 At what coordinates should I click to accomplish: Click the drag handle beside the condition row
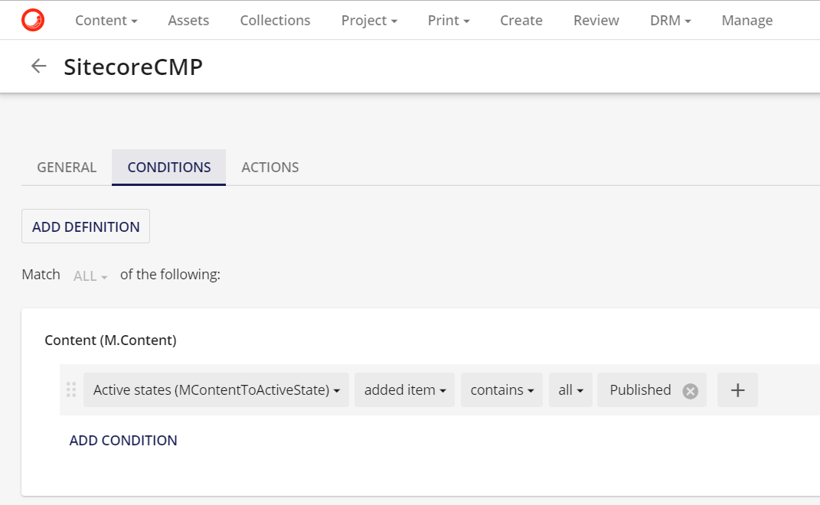coord(70,389)
